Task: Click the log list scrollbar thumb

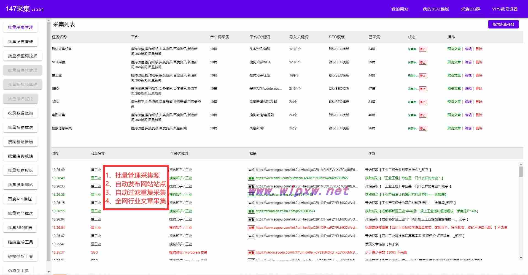Action: 521,171
